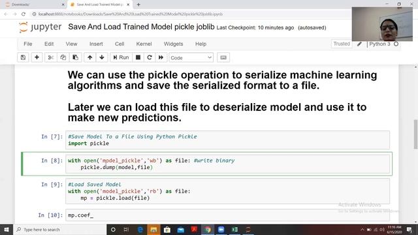The height and width of the screenshot is (235, 418).
Task: Save notebook using the floppy disk icon
Action: [23, 57]
